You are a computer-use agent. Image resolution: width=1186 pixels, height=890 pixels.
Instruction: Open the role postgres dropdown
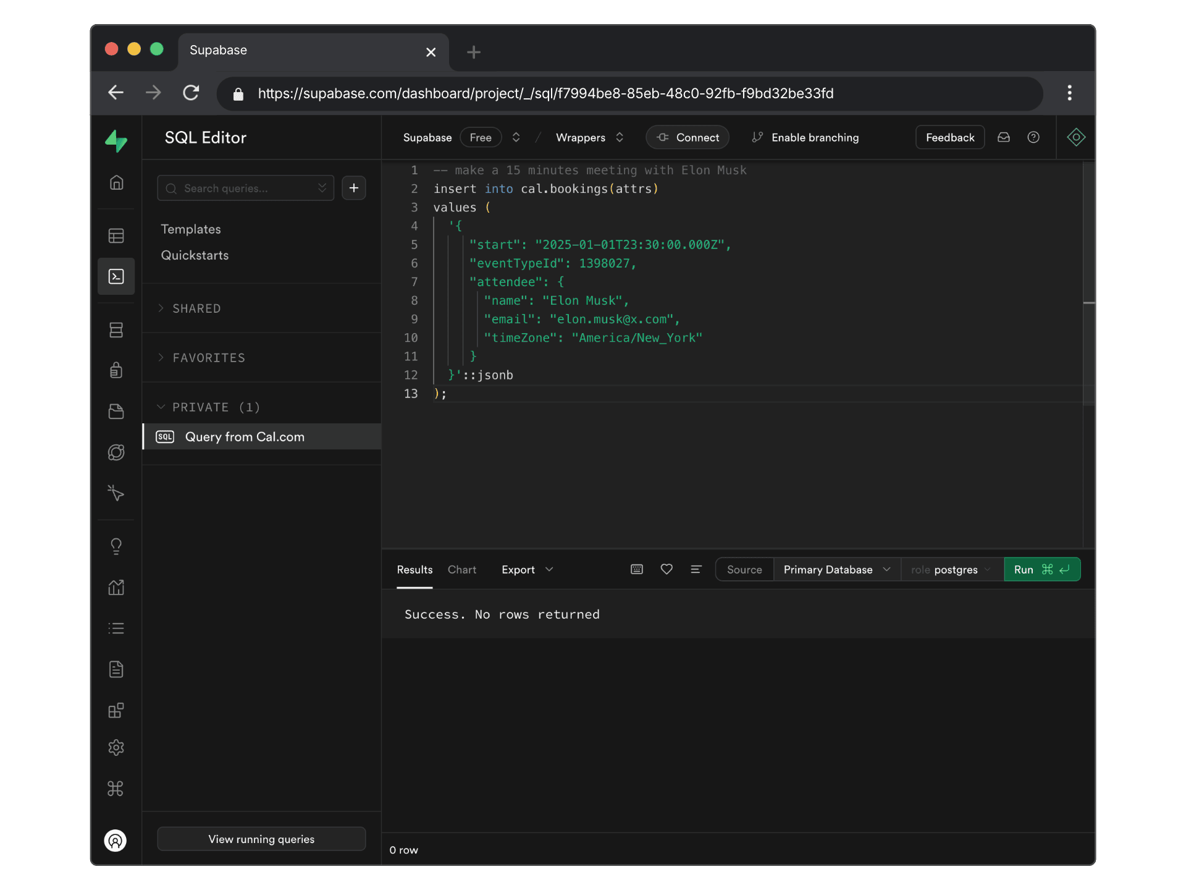951,569
